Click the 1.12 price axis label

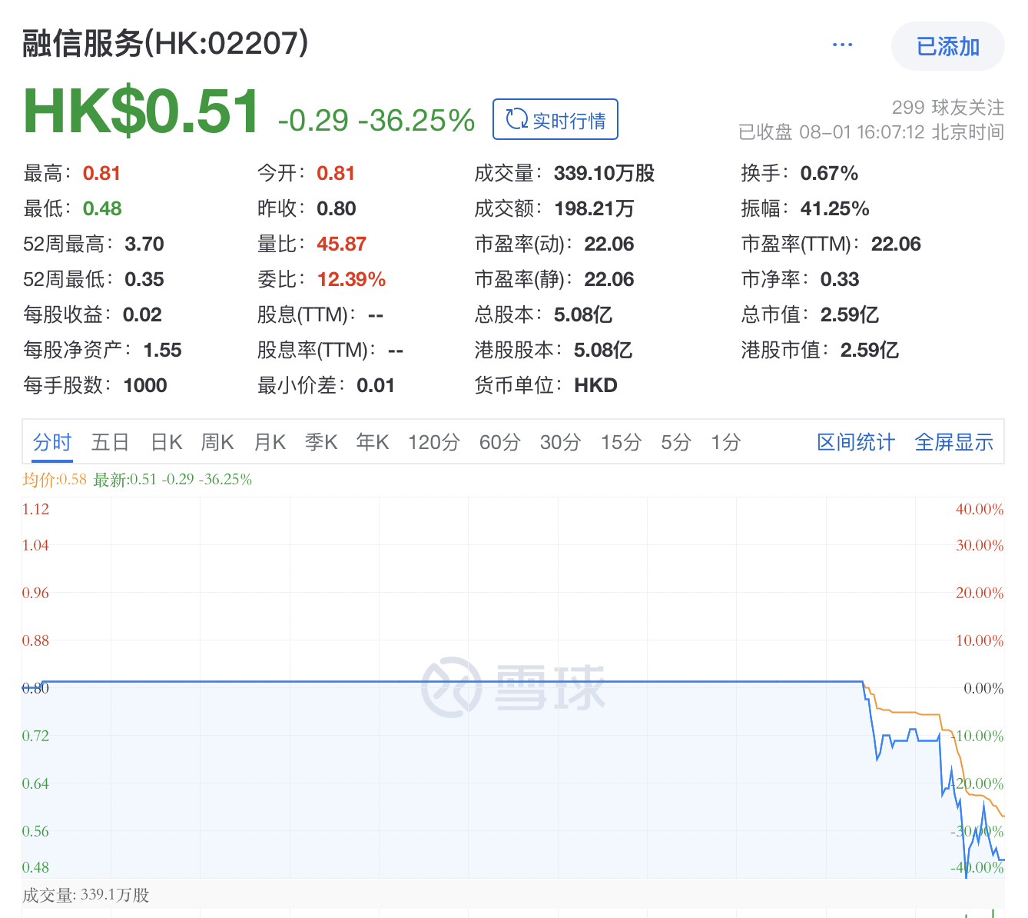coord(35,509)
